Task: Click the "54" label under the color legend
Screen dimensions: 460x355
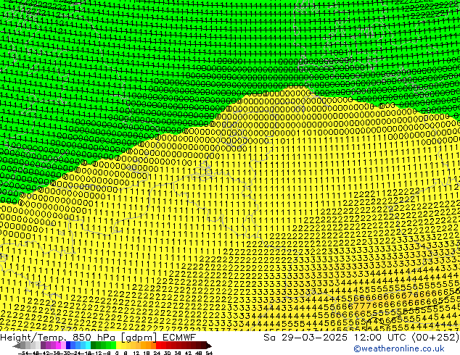Action: coord(209,353)
